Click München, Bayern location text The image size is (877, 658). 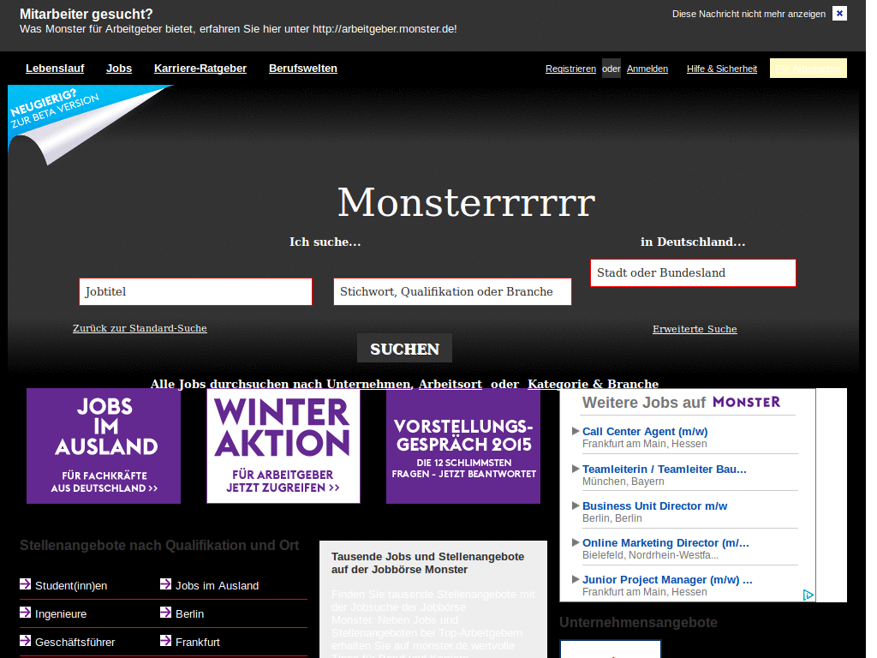tap(623, 482)
